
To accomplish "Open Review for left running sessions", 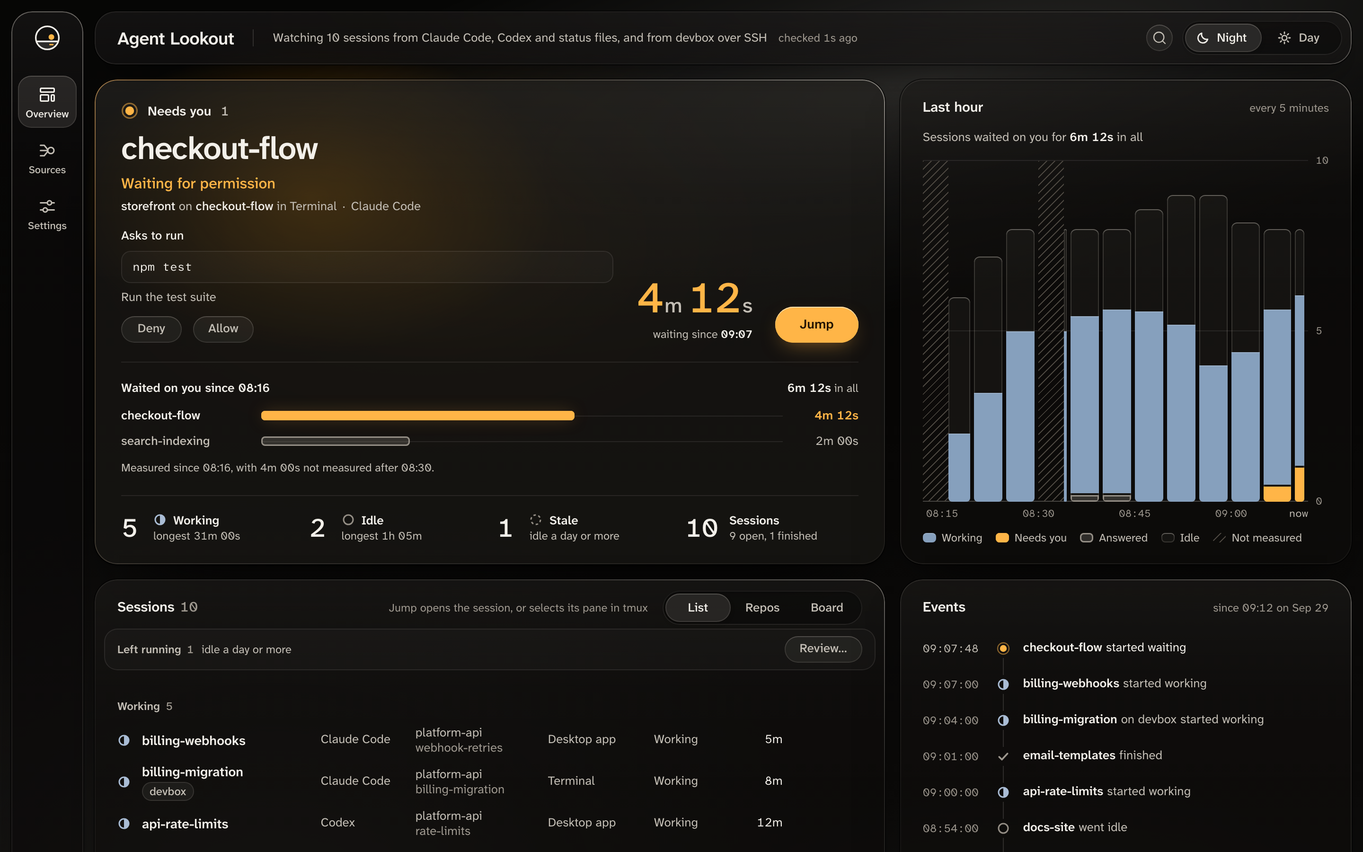I will (x=823, y=648).
